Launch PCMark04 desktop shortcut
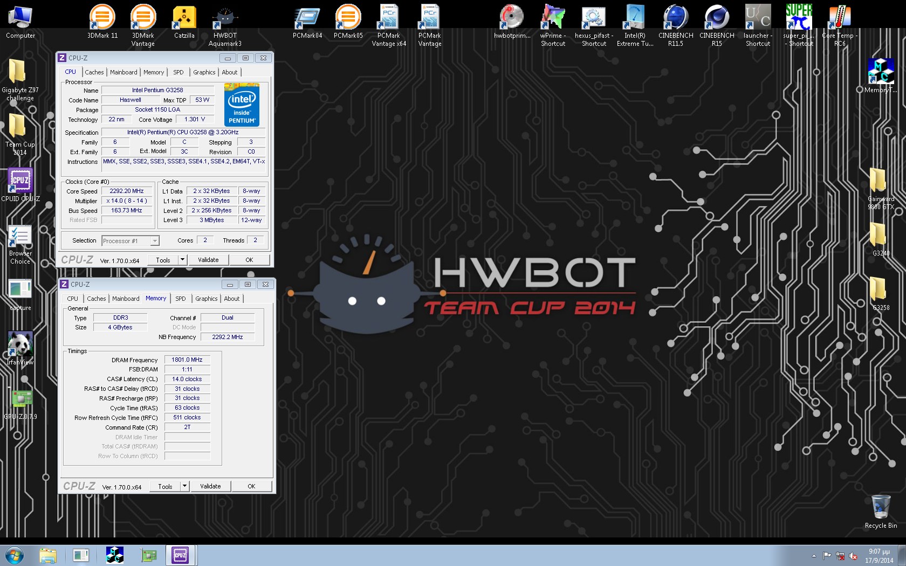 point(307,22)
